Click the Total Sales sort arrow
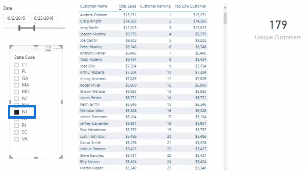The width and height of the screenshot is (306, 171). pos(120,10)
